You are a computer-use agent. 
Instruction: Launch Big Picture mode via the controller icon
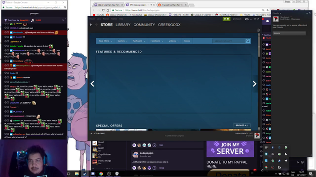coord(247,19)
